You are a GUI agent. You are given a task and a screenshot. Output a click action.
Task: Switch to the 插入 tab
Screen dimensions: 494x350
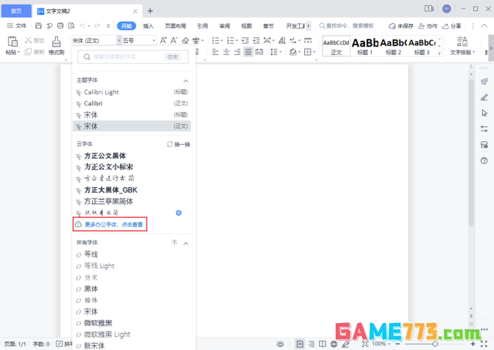pos(148,26)
